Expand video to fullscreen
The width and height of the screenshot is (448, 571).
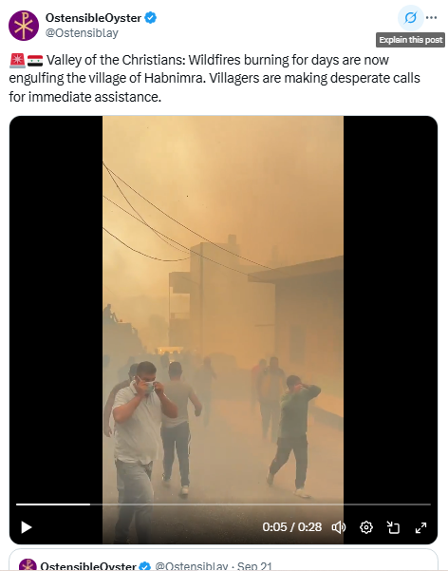point(420,527)
